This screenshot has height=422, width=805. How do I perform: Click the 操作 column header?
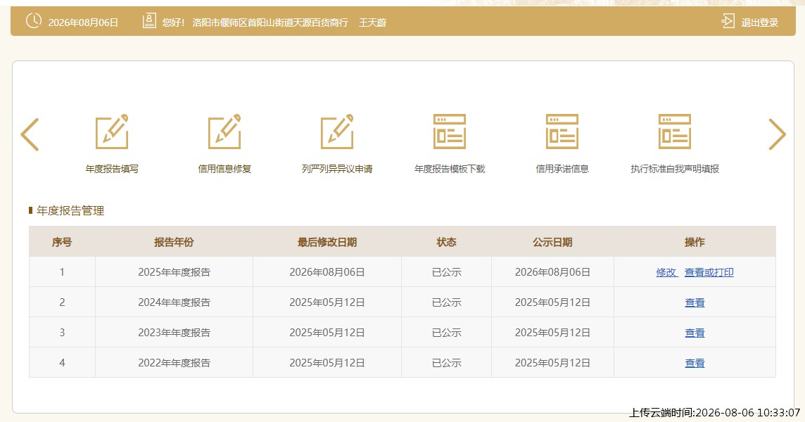(695, 242)
